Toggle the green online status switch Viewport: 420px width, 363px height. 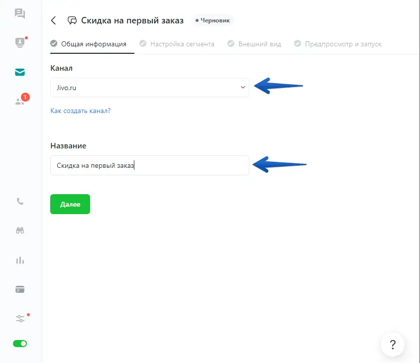[x=20, y=344]
